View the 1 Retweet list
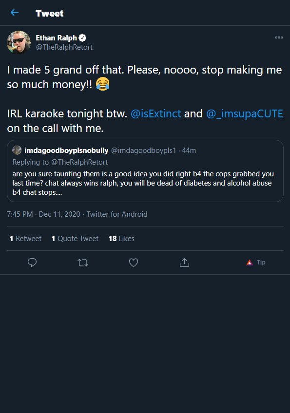 (25, 239)
